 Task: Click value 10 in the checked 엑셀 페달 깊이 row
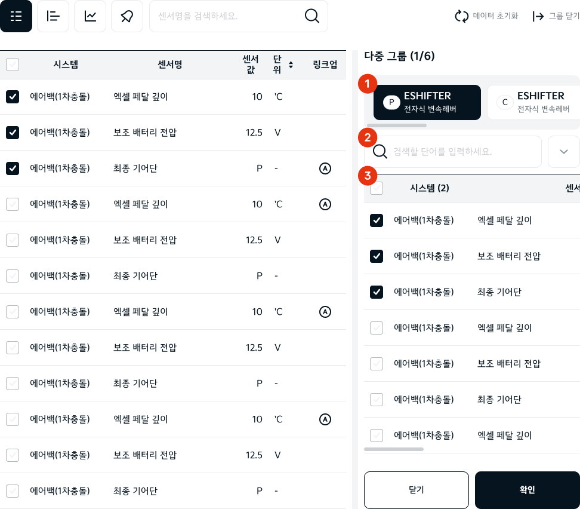(x=257, y=97)
